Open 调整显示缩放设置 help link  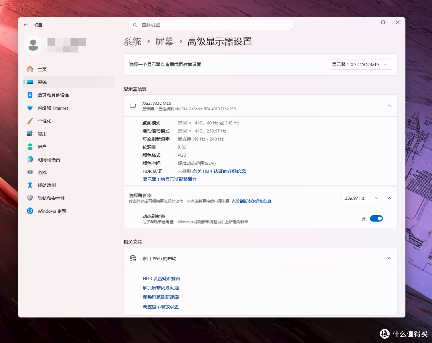[161, 306]
